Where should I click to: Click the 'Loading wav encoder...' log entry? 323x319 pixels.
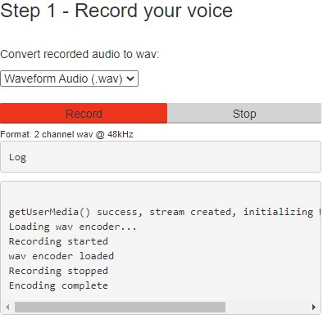point(73,227)
